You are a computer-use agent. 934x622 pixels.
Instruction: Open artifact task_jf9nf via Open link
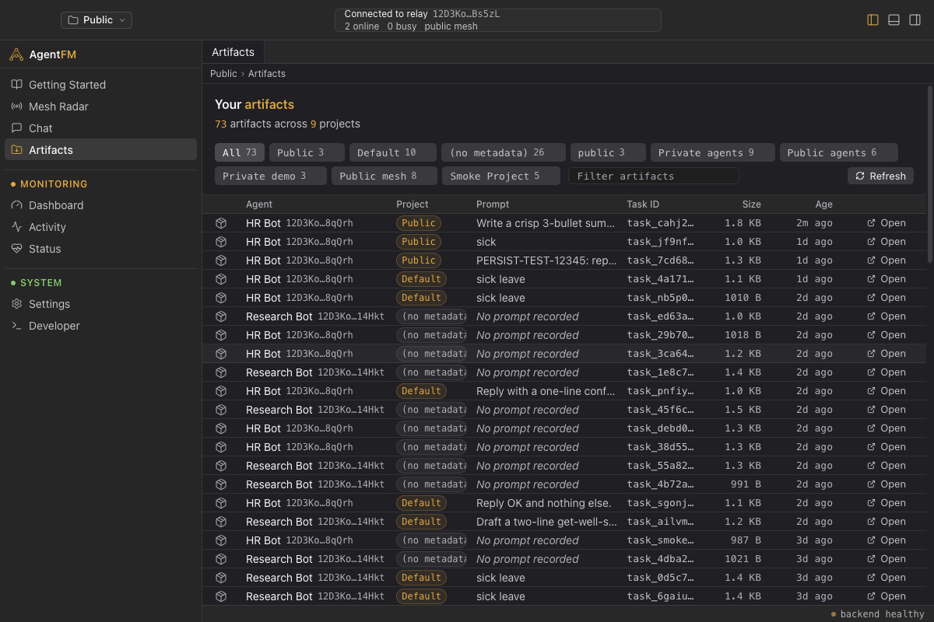click(x=887, y=242)
